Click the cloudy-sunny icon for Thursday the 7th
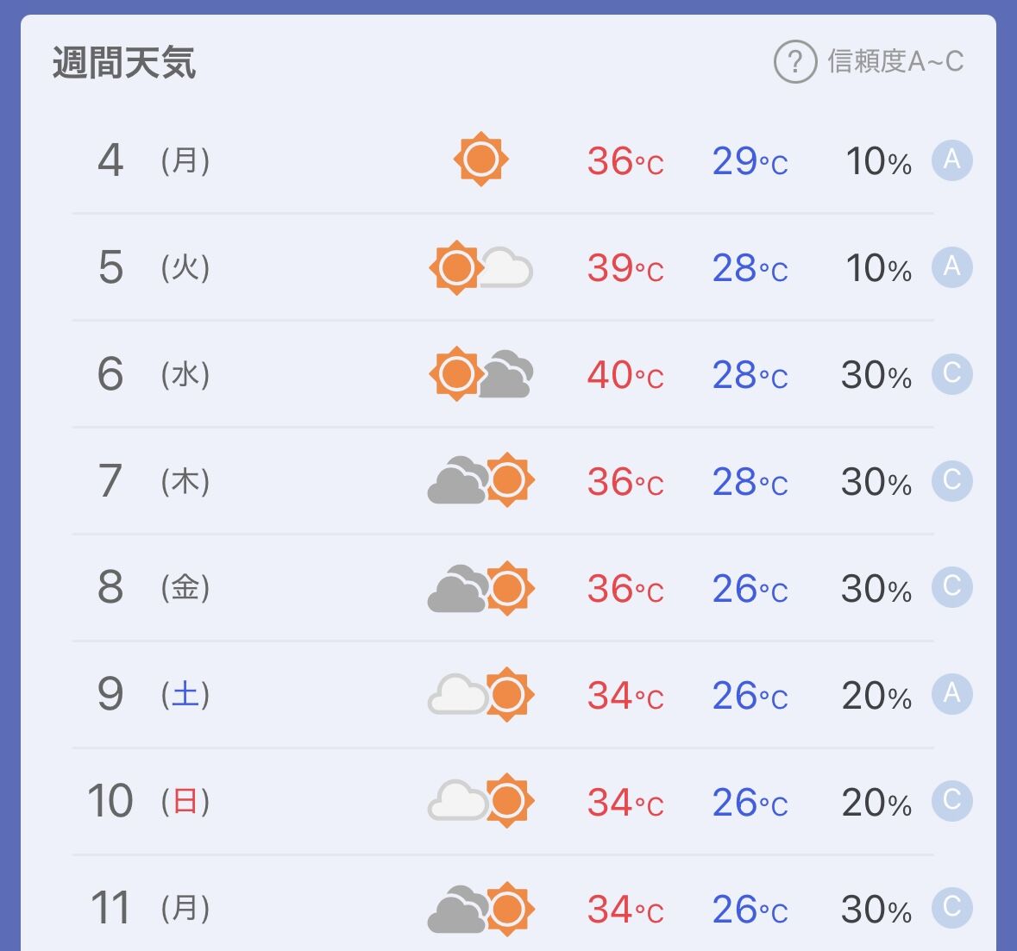The height and width of the screenshot is (951, 1017). pyautogui.click(x=480, y=480)
